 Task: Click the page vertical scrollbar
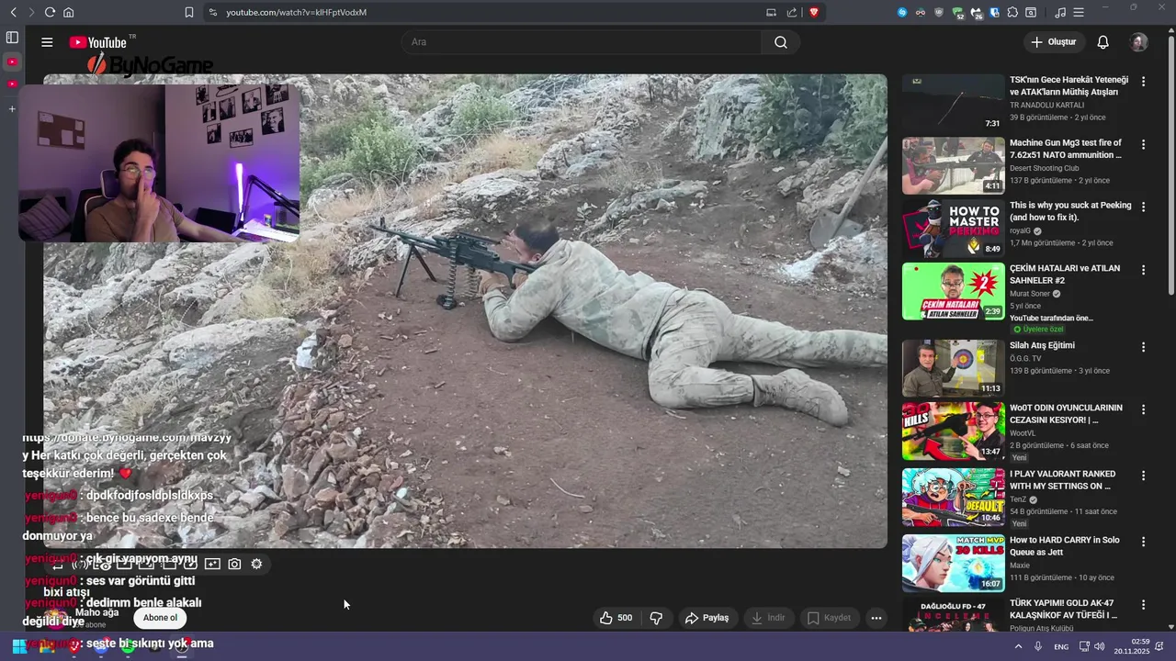[1170, 165]
